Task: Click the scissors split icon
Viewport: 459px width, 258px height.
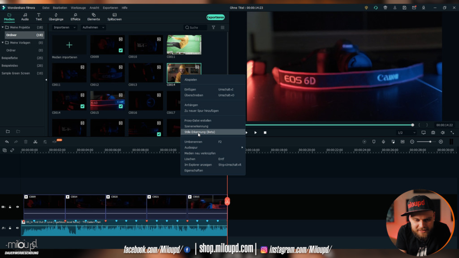Action: [x=35, y=142]
